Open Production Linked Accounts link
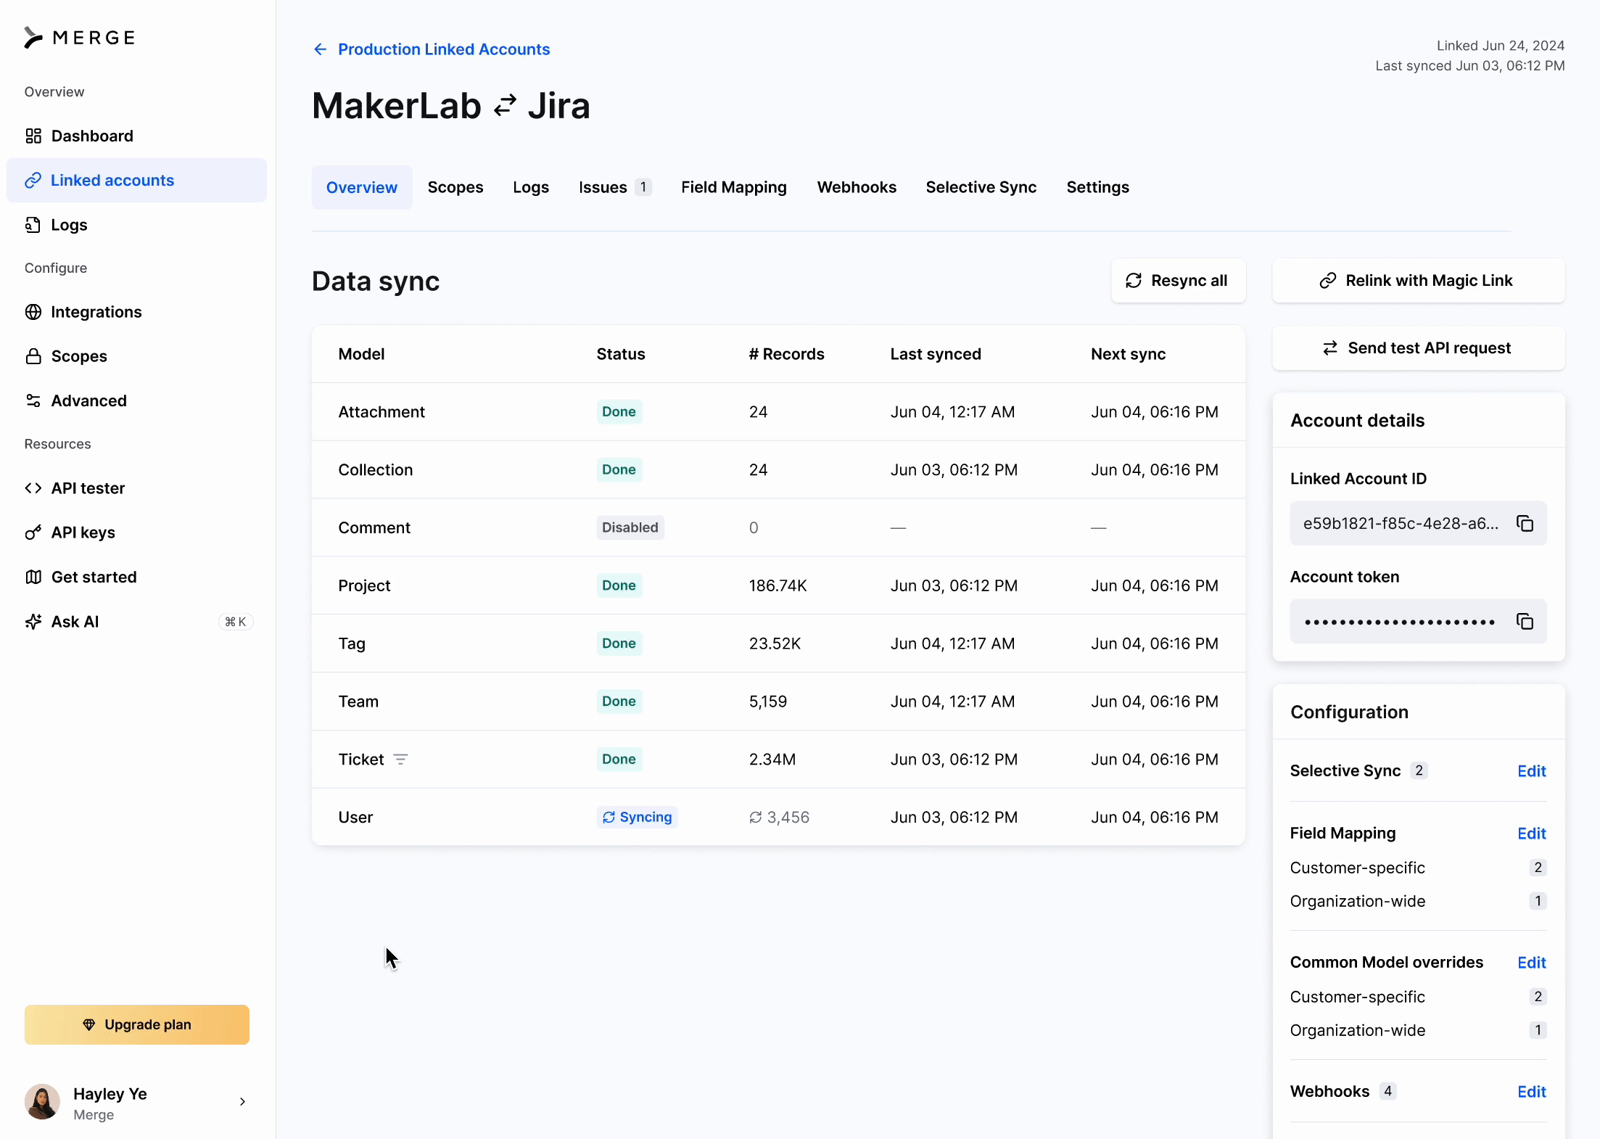 click(444, 49)
